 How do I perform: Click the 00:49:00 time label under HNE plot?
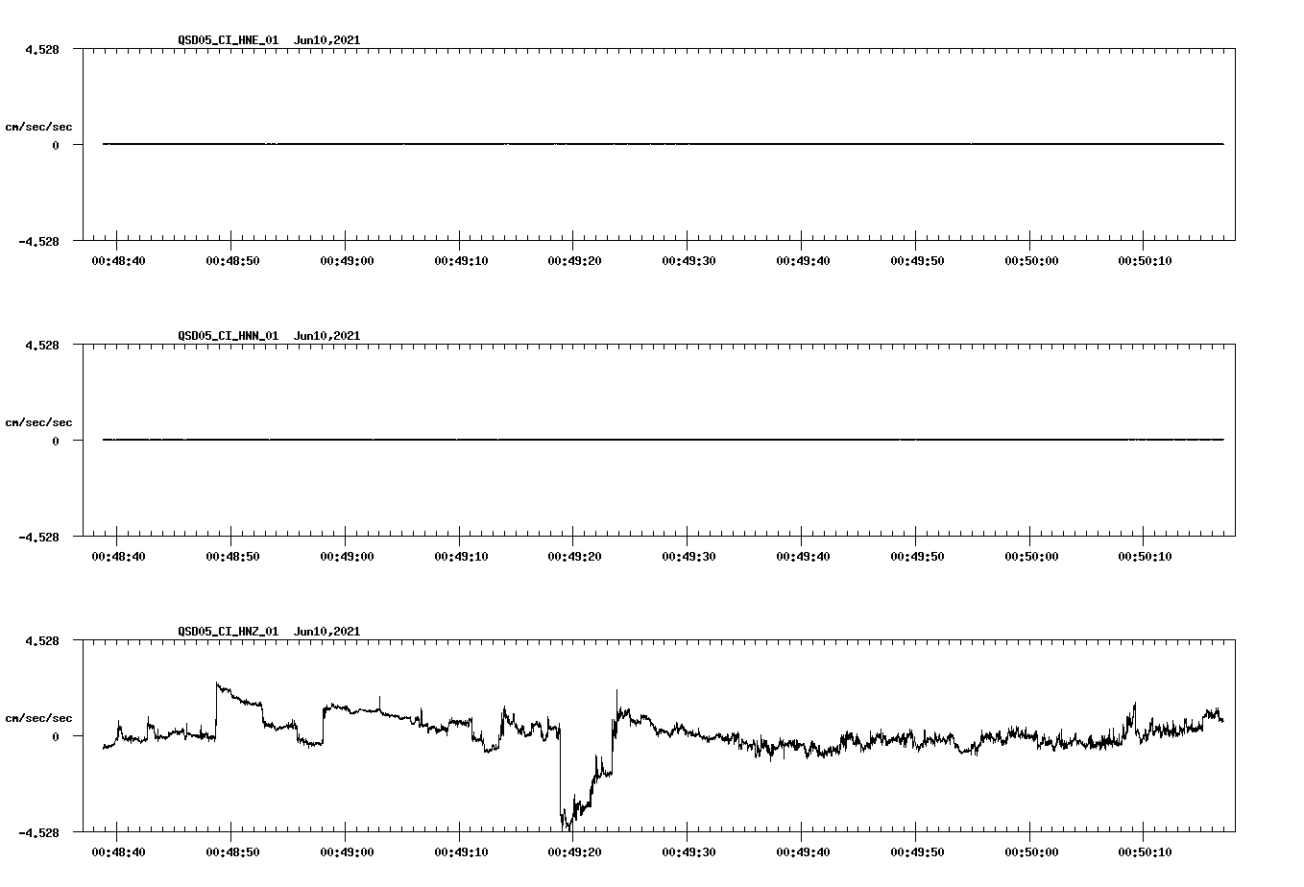click(347, 260)
